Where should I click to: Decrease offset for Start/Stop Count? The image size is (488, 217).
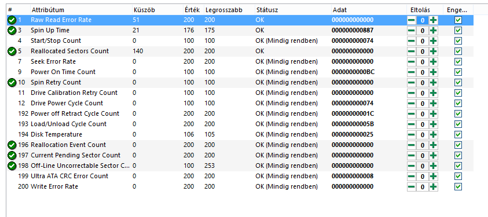tap(412, 41)
